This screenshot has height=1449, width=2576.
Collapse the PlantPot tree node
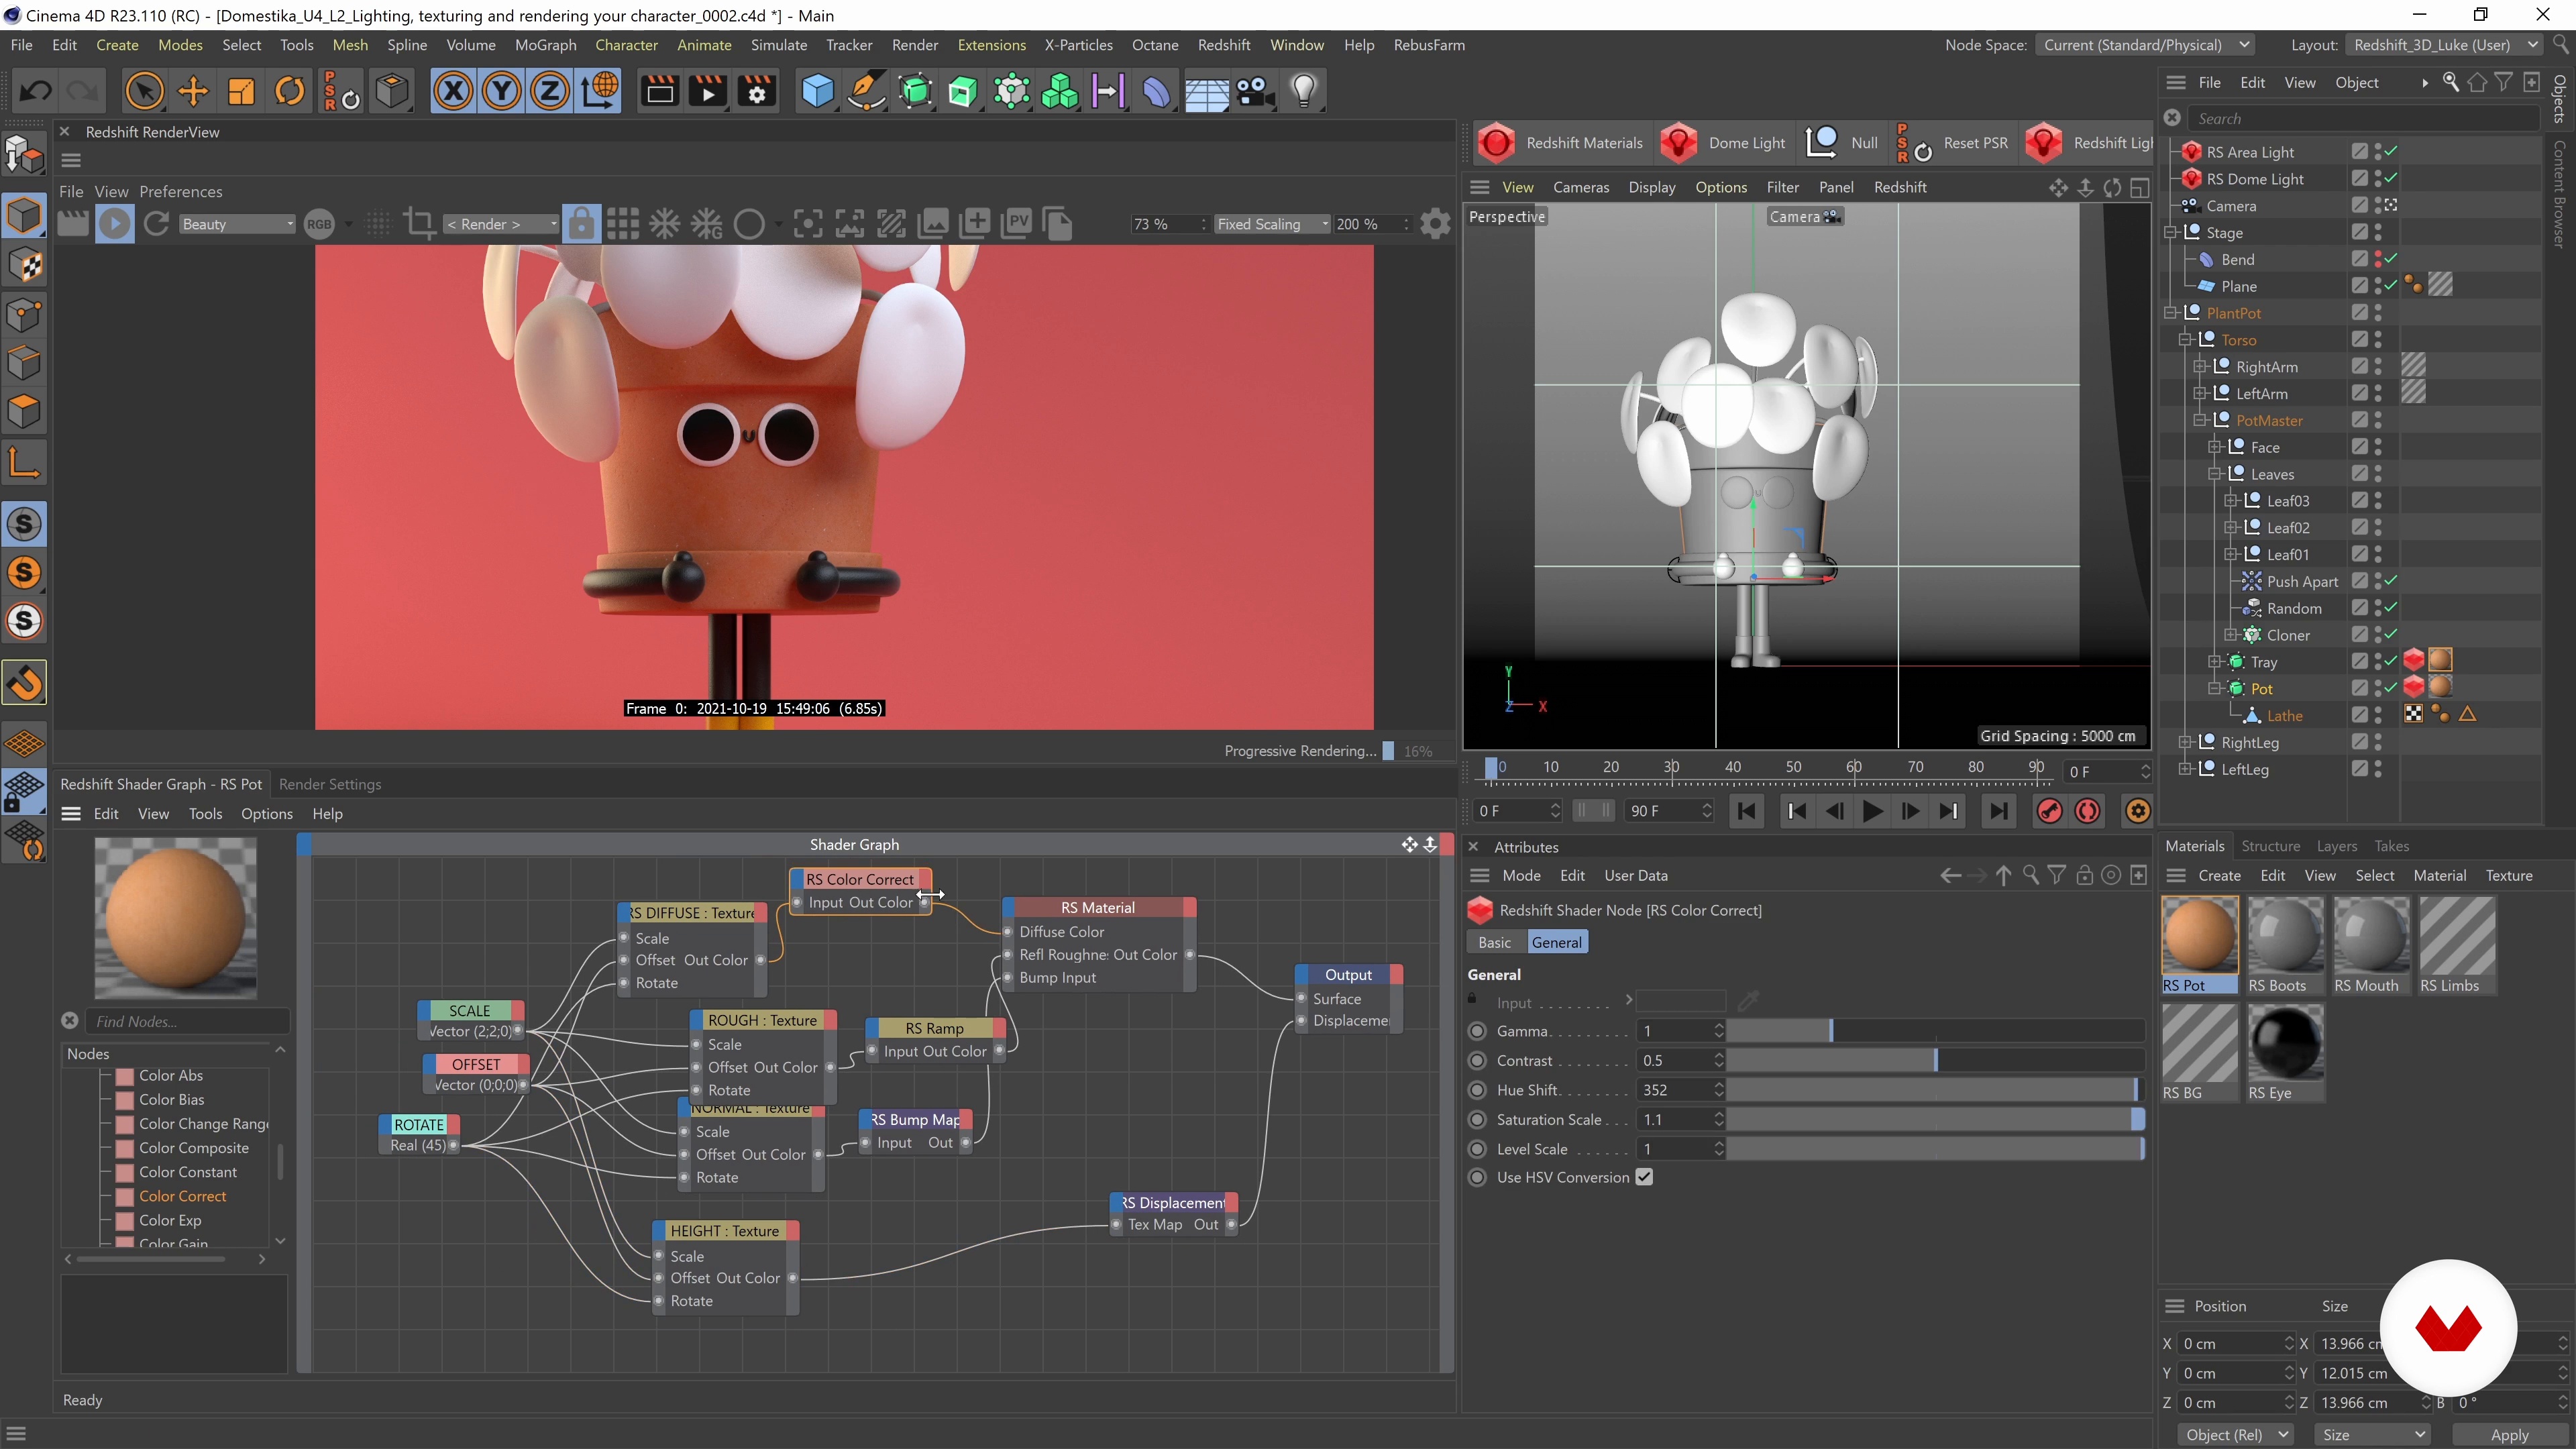click(2171, 313)
